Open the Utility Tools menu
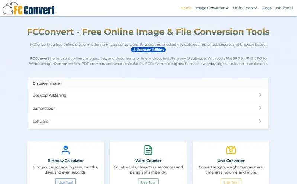The image size is (297, 184). (x=245, y=8)
